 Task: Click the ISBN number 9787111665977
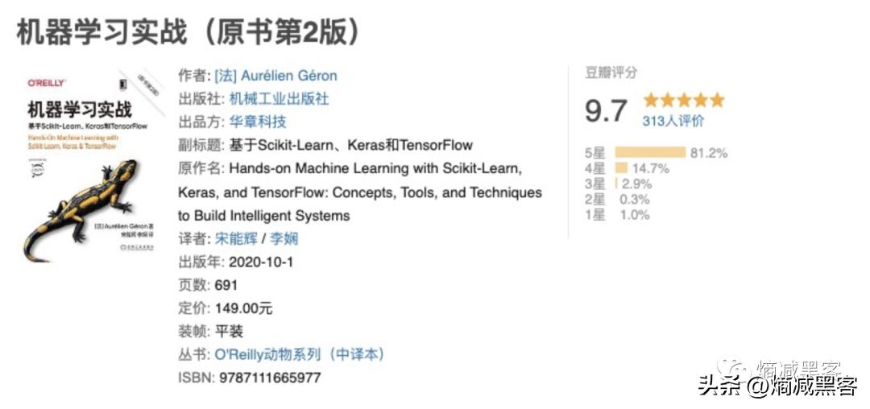click(270, 378)
